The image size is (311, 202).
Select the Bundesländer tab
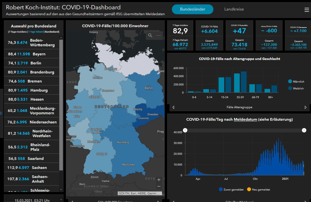click(x=193, y=9)
